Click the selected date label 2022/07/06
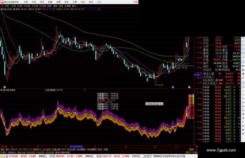 coord(76,147)
